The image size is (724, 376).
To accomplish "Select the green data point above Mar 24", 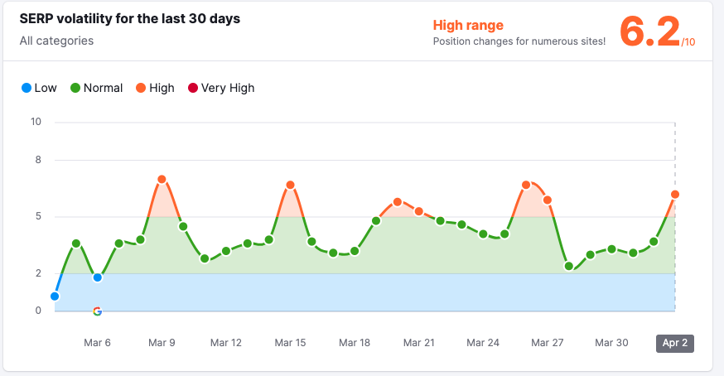I will click(x=483, y=234).
